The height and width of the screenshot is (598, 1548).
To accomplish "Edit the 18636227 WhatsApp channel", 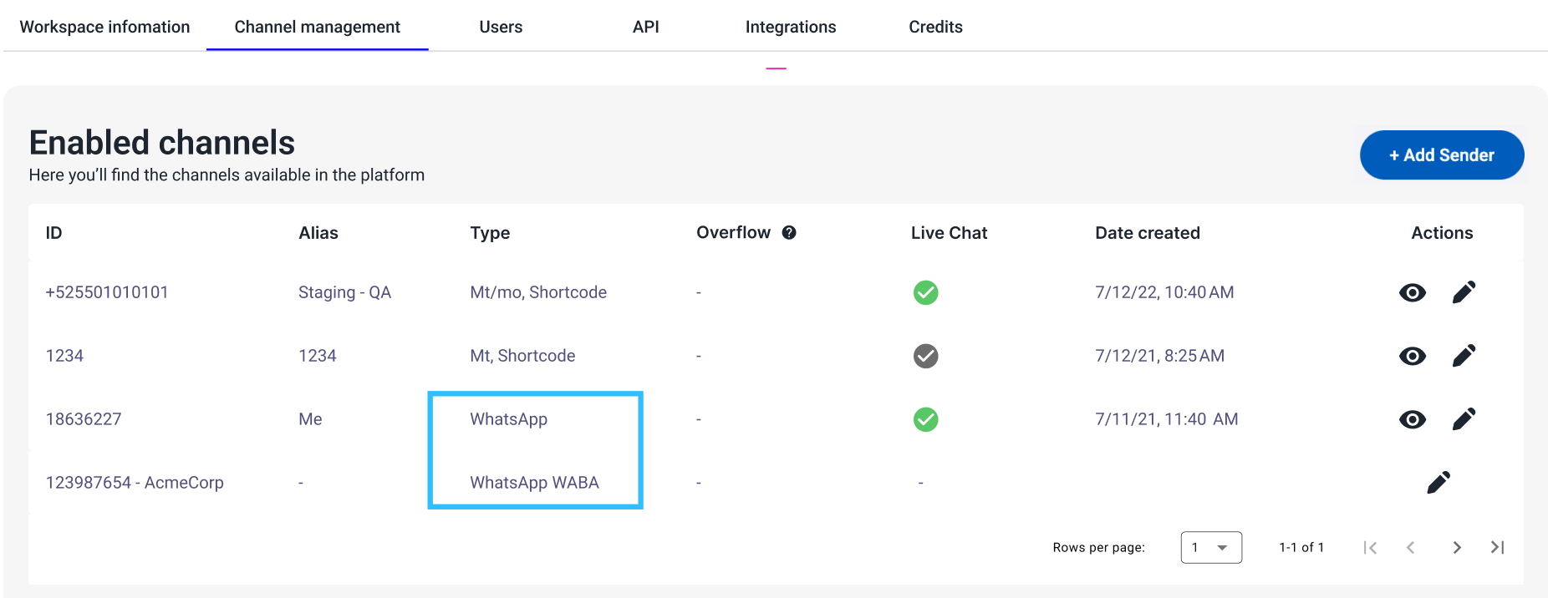I will click(1464, 419).
